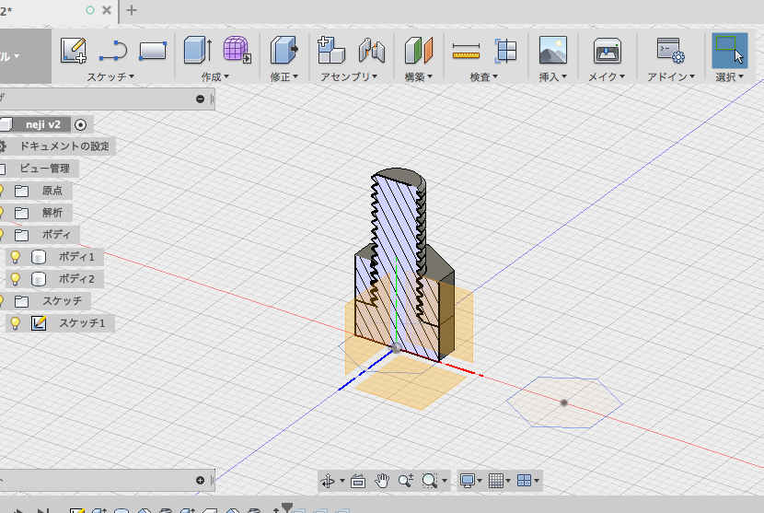The width and height of the screenshot is (764, 513).
Task: Select the Measure ruler icon in 検査
Action: pyautogui.click(x=467, y=50)
